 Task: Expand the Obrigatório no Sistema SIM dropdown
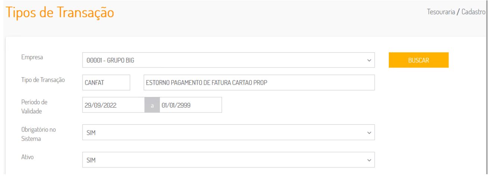[224, 133]
